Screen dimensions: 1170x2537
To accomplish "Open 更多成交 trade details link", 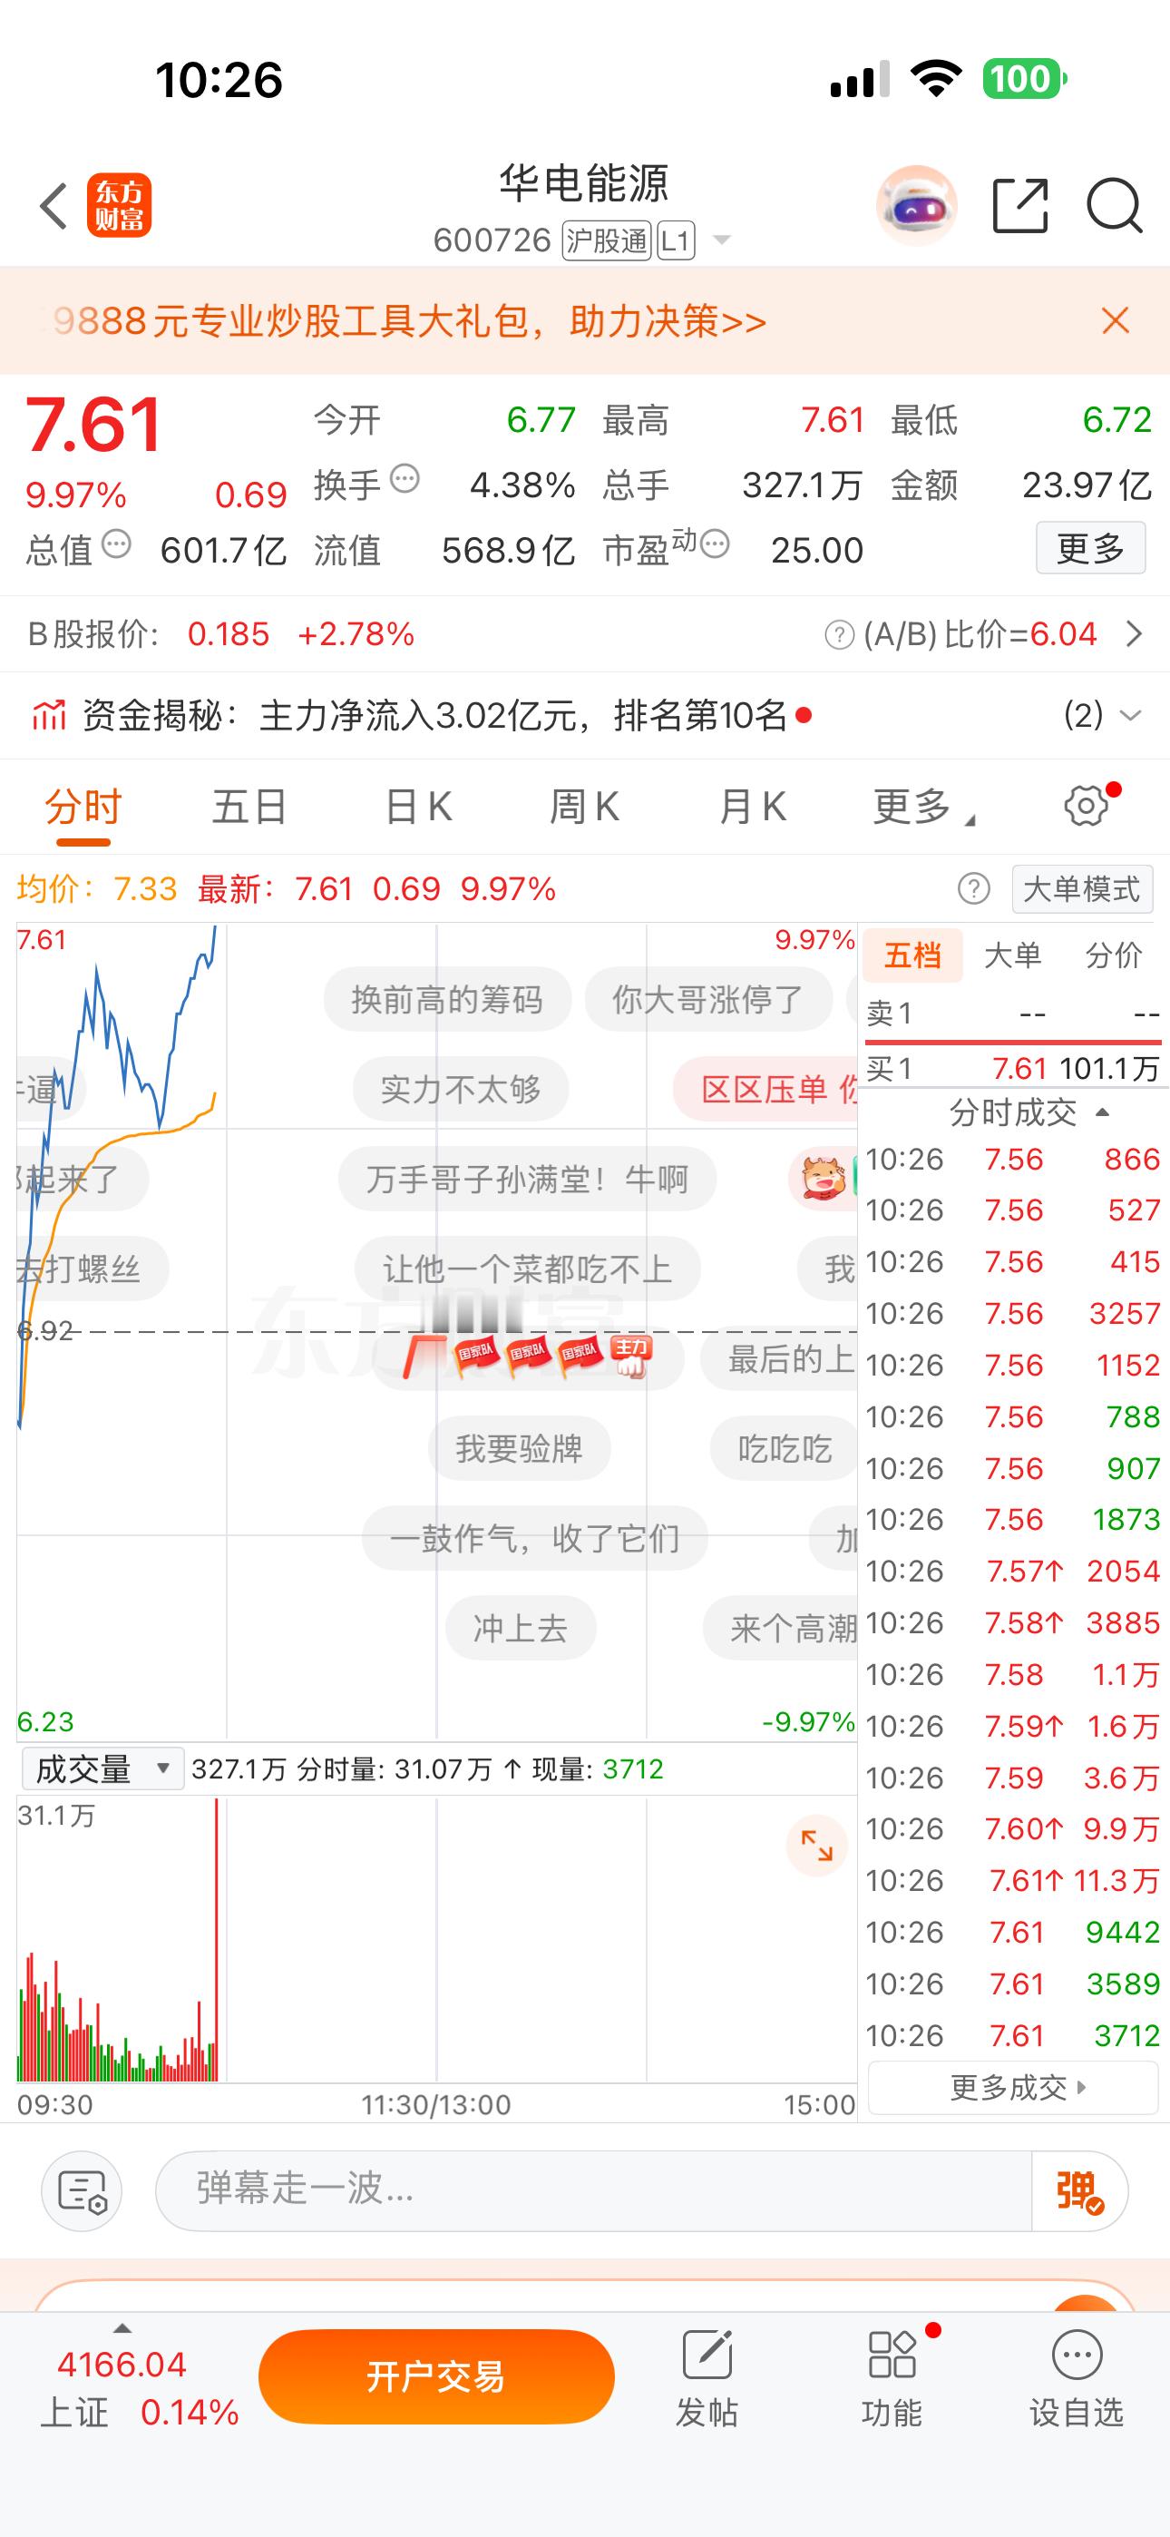I will (x=1013, y=2087).
